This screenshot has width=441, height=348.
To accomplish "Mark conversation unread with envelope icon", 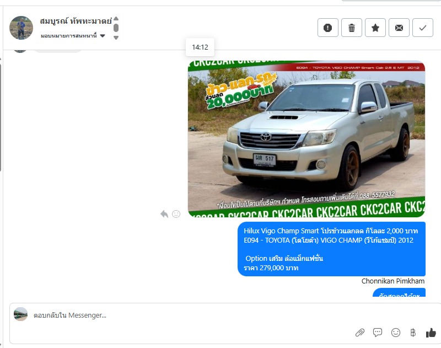I will (399, 28).
